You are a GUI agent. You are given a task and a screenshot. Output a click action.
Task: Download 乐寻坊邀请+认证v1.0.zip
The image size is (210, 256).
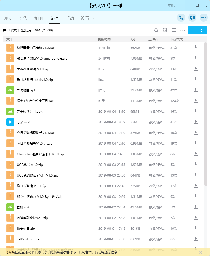196,79
